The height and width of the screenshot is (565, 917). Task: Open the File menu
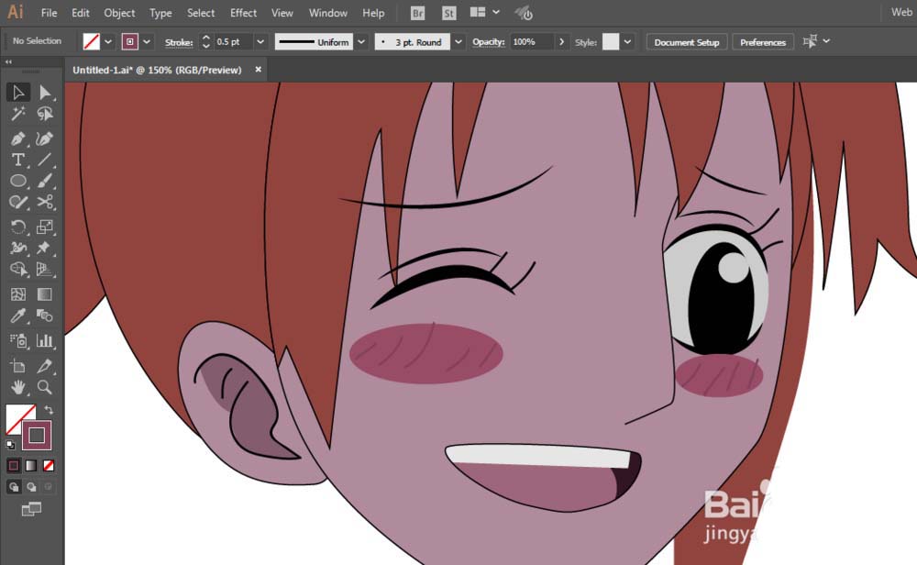(x=50, y=13)
